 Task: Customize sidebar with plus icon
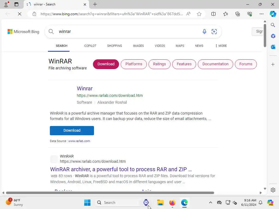click(273, 64)
